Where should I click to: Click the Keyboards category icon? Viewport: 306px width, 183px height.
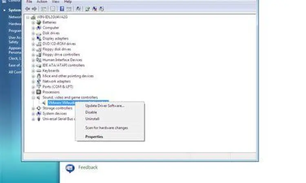[39, 71]
